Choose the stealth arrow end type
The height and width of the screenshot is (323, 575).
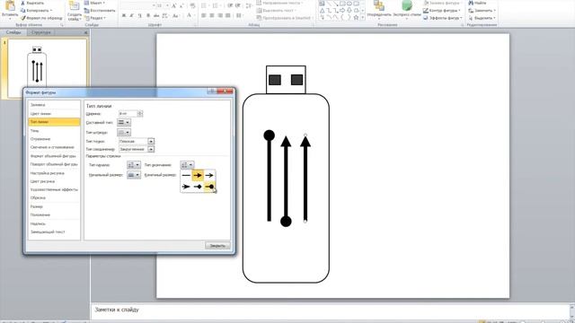tap(186, 187)
